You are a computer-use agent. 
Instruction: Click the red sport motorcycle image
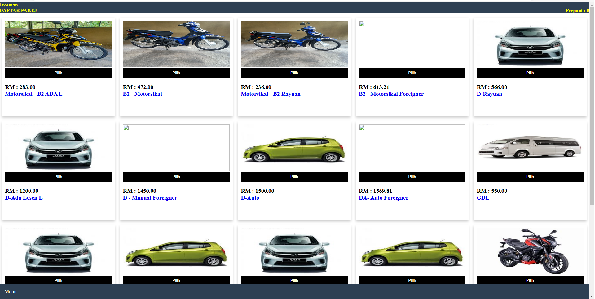click(530, 251)
